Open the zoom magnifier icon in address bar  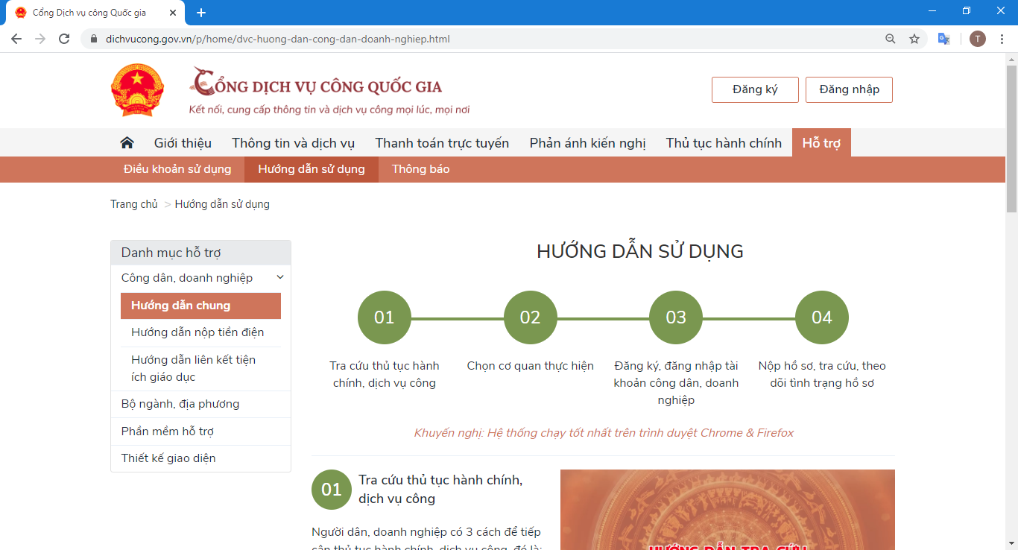coord(891,39)
